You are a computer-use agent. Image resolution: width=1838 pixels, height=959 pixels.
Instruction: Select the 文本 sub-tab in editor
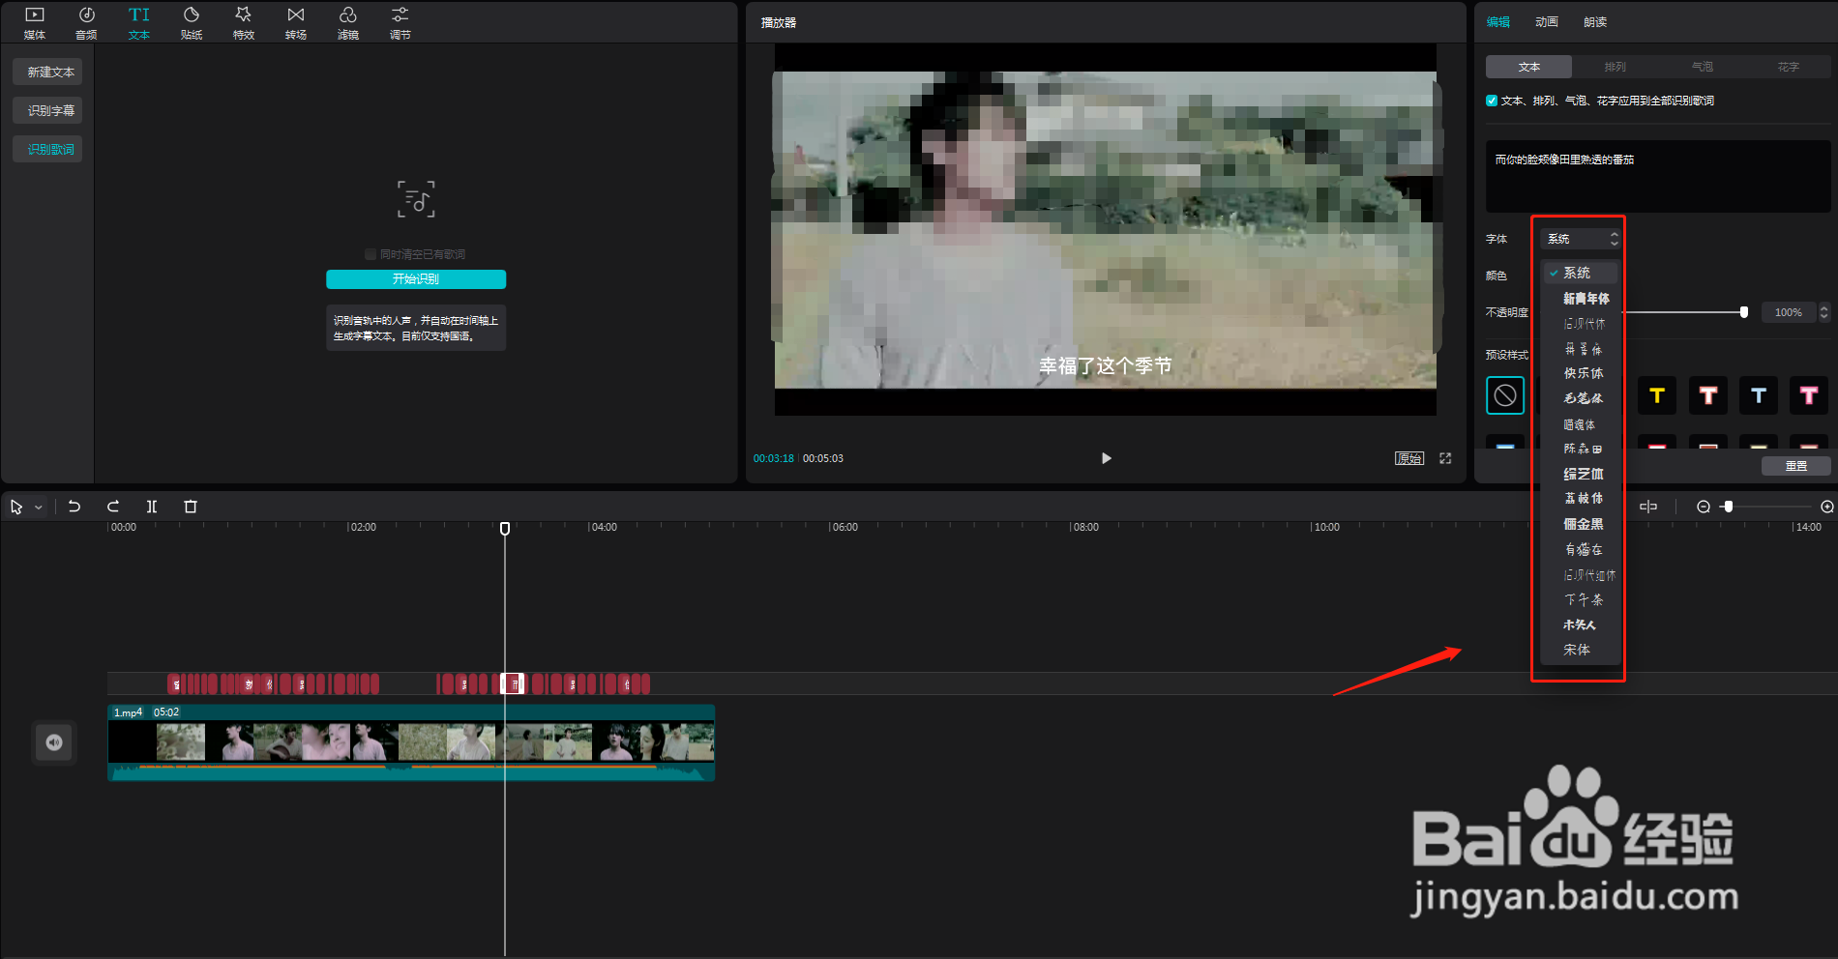click(x=1529, y=67)
